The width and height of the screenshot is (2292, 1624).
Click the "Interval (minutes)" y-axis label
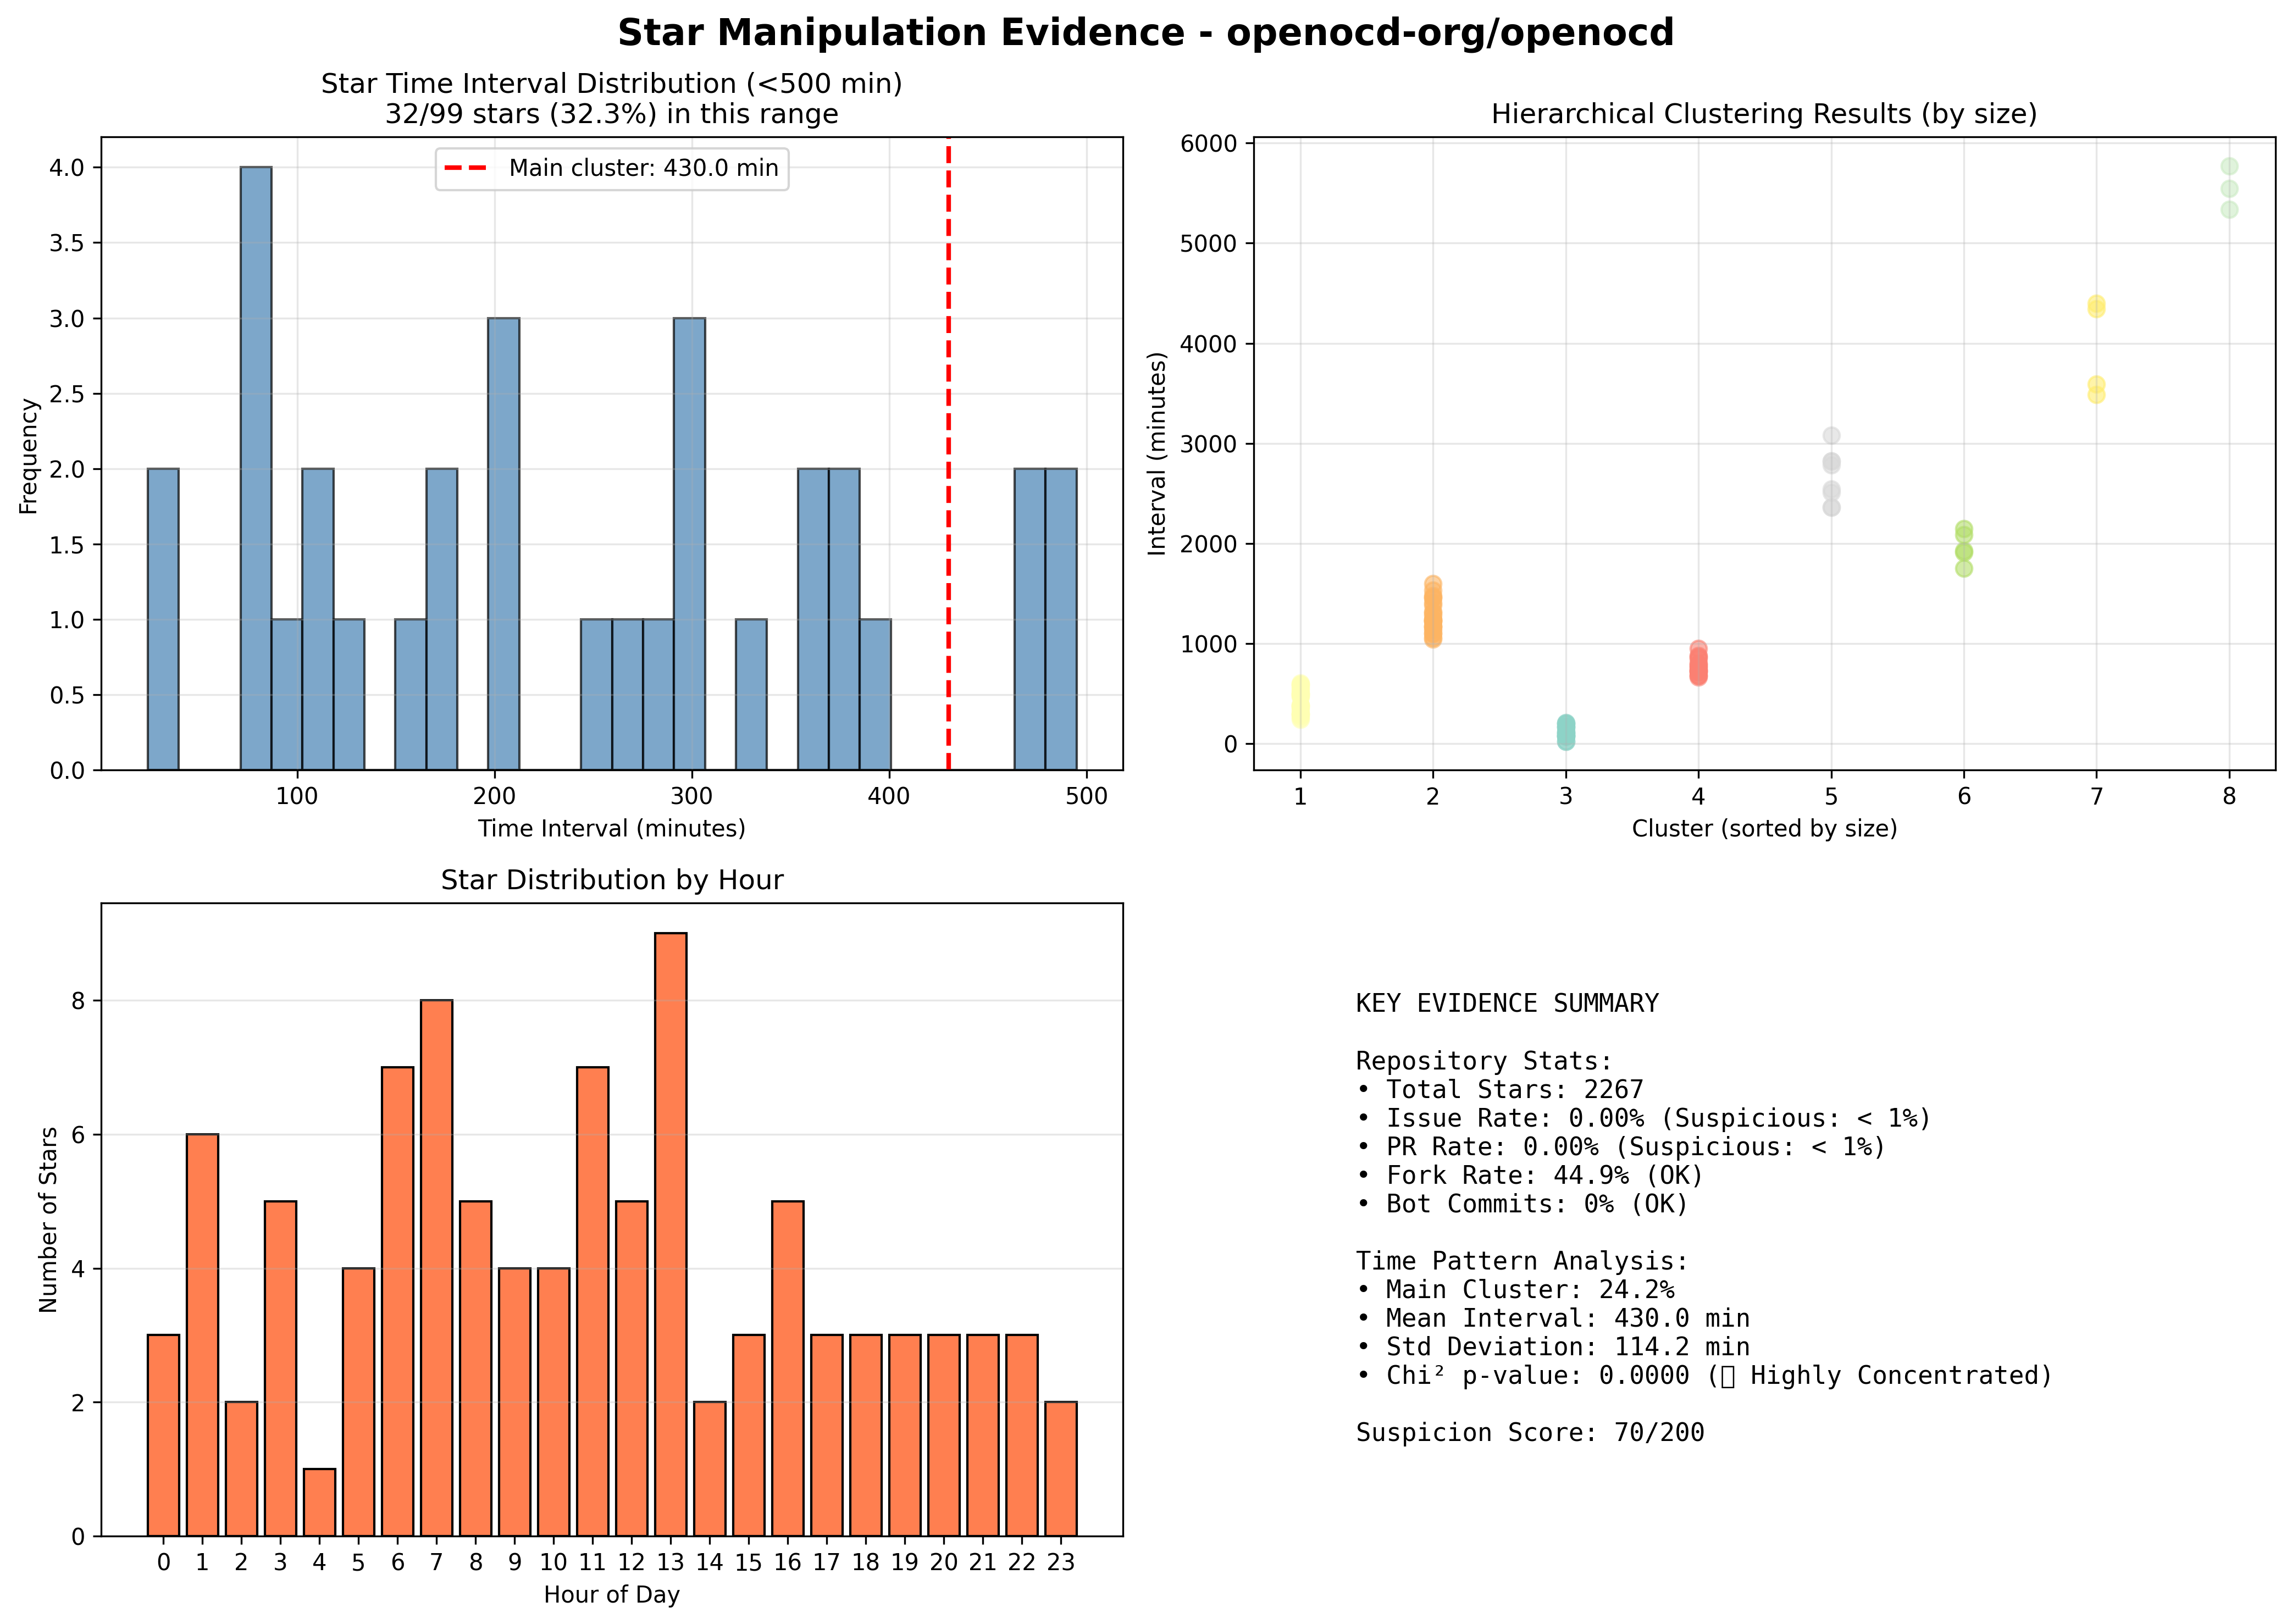click(x=1157, y=453)
